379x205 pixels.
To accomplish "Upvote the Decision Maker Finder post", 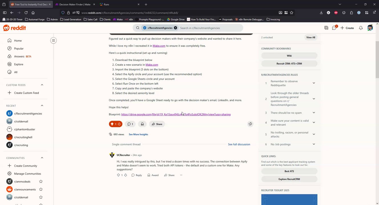I will pos(112,124).
